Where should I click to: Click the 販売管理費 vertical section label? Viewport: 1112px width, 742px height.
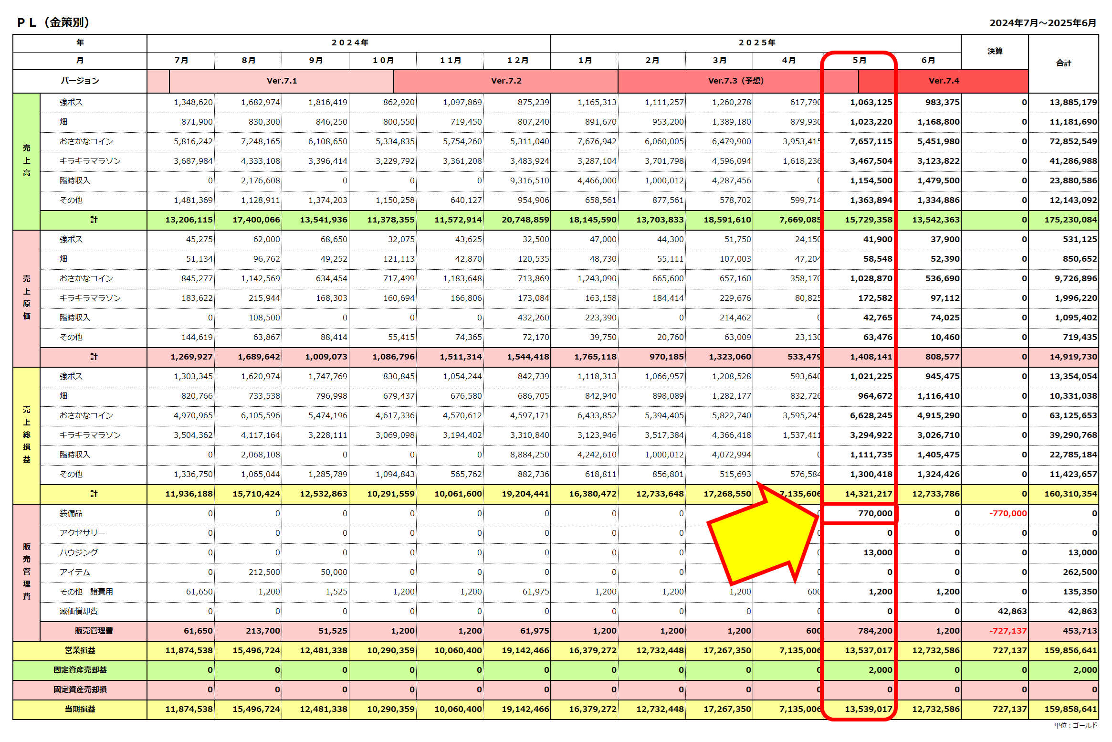27,572
